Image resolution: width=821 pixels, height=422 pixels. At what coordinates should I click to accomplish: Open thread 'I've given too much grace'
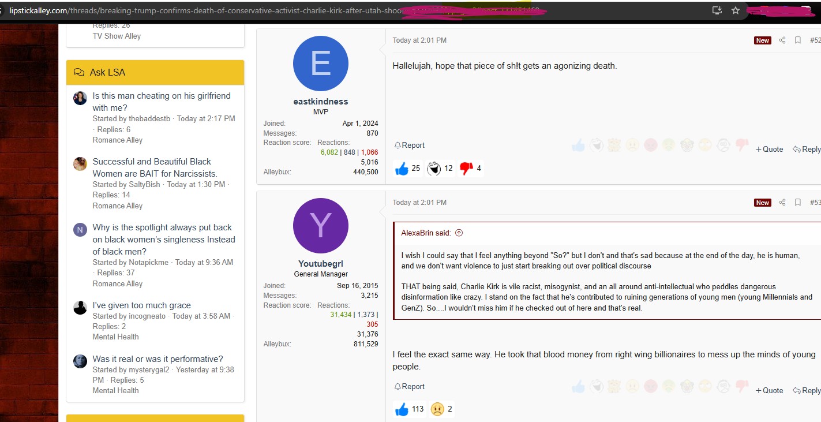pos(141,305)
